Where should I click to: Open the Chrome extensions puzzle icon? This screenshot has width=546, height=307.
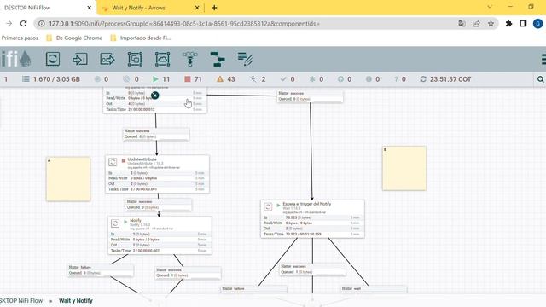pos(508,24)
